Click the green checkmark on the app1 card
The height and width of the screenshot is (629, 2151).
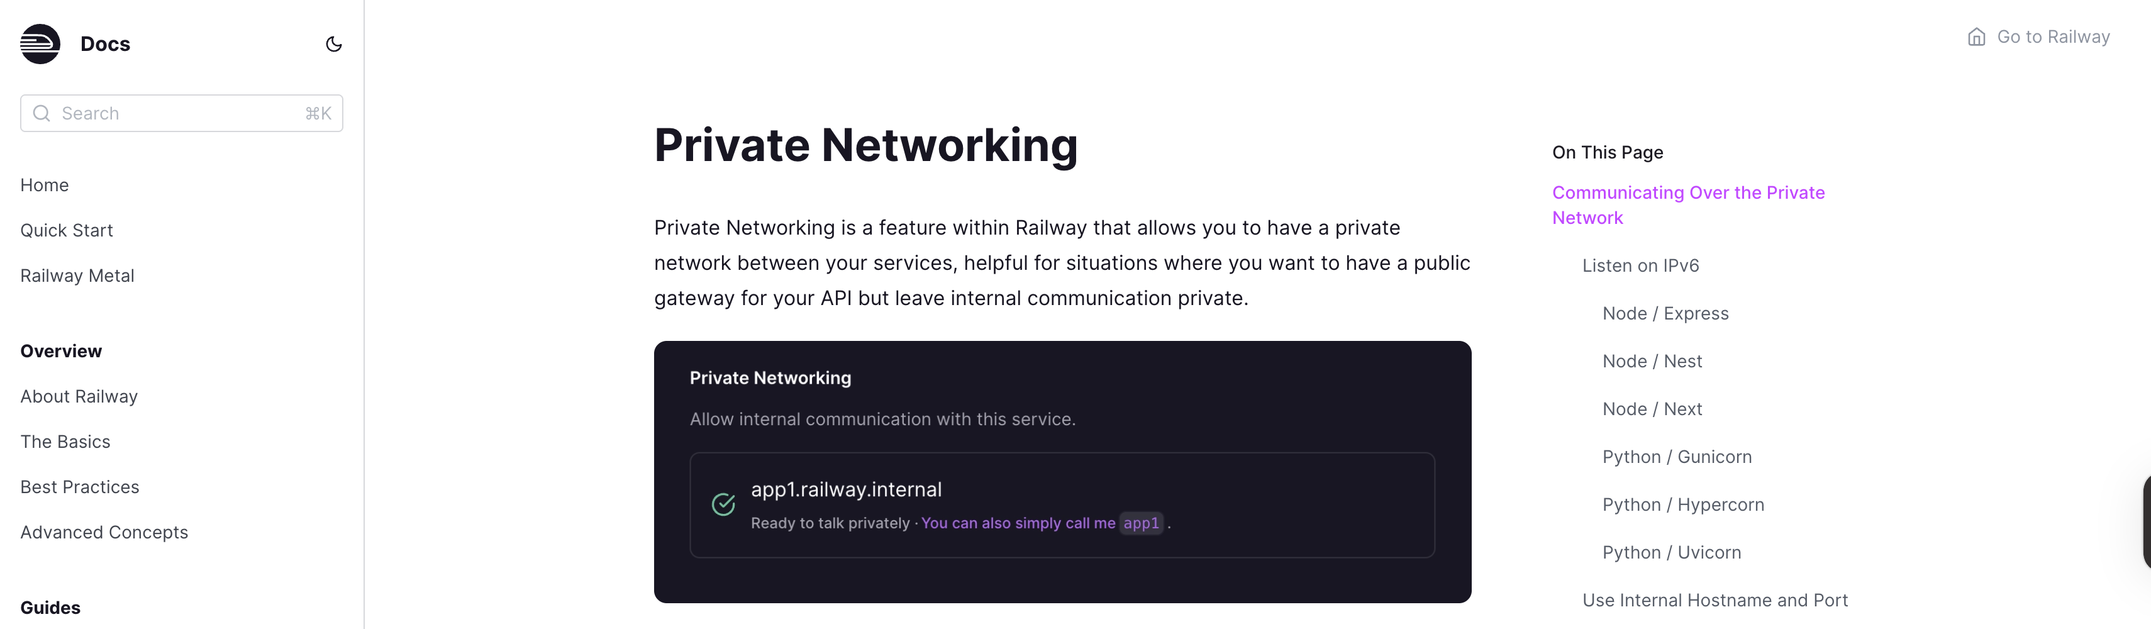[722, 504]
